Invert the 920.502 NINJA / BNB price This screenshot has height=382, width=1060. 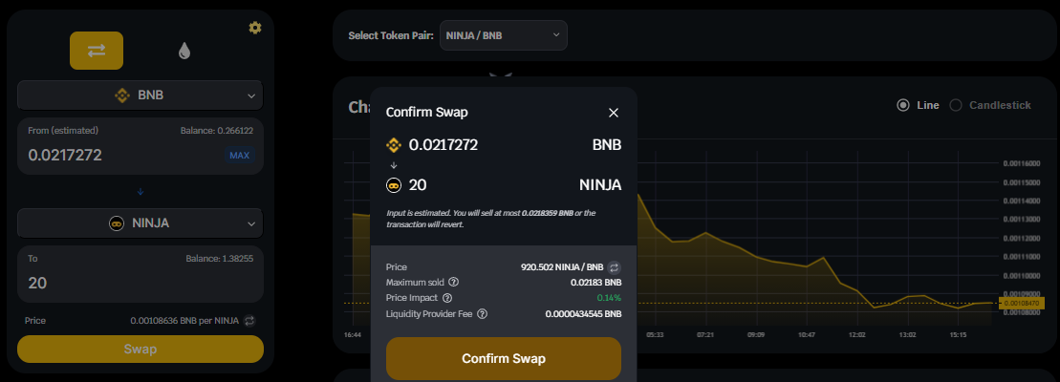(x=614, y=267)
